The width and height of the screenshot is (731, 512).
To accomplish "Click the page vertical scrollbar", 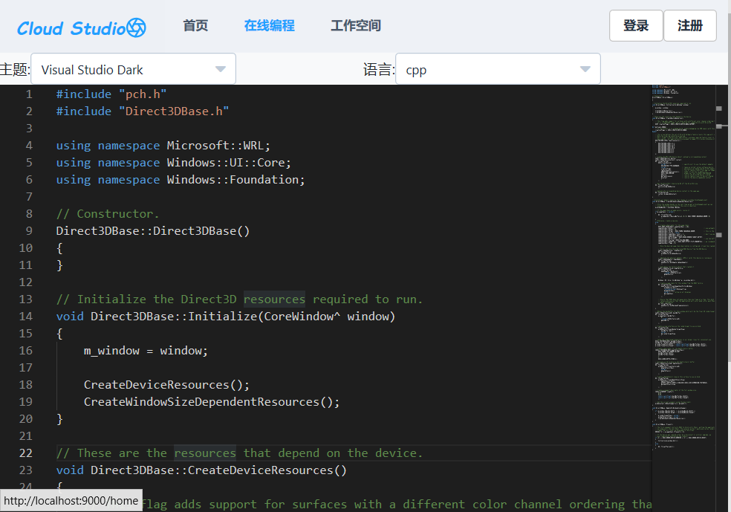I will pos(729,187).
